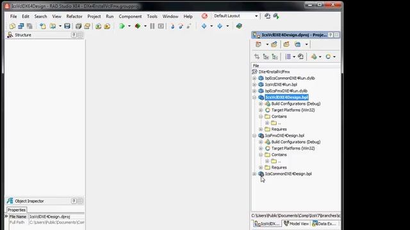Click the Set debug desktop icon
The width and height of the screenshot is (410, 230).
tap(276, 16)
